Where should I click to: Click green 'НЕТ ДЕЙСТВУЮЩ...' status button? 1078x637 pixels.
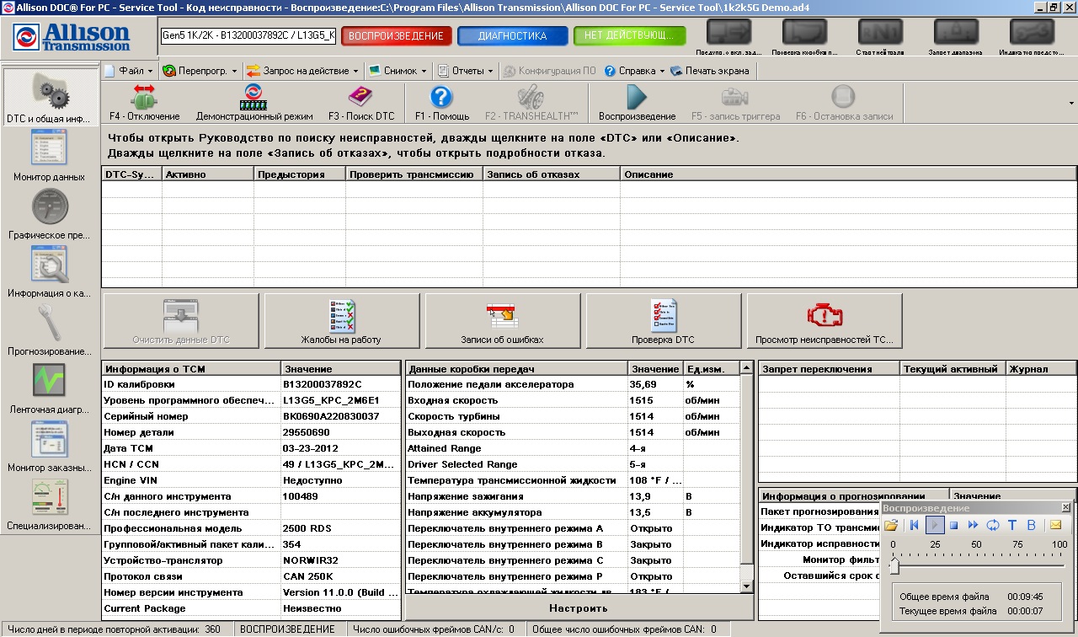tap(629, 36)
